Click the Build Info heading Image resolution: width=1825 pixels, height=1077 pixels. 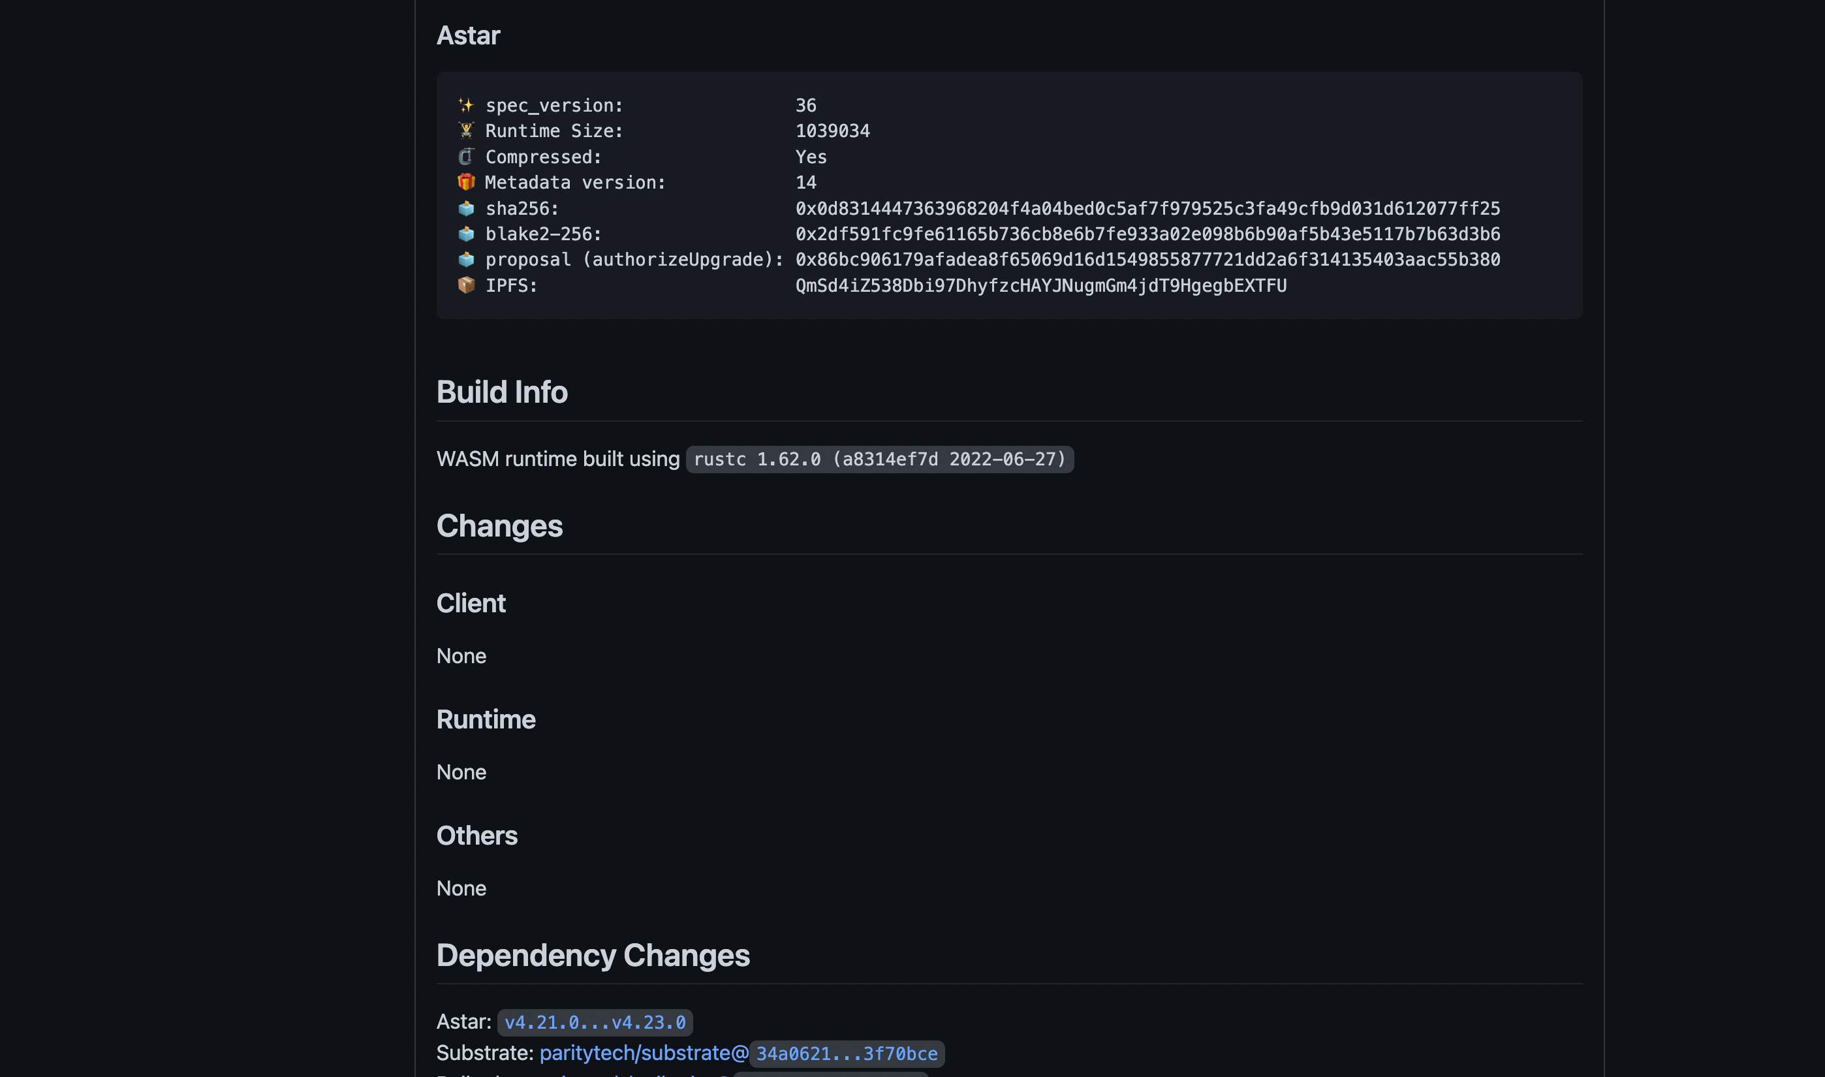coord(501,392)
